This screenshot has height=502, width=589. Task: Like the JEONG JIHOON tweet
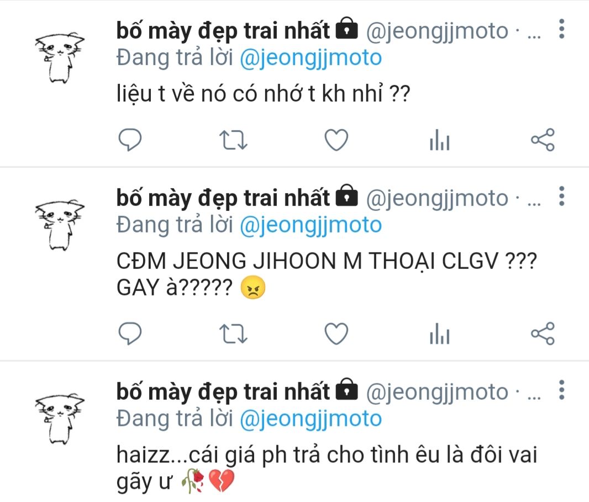(x=336, y=334)
